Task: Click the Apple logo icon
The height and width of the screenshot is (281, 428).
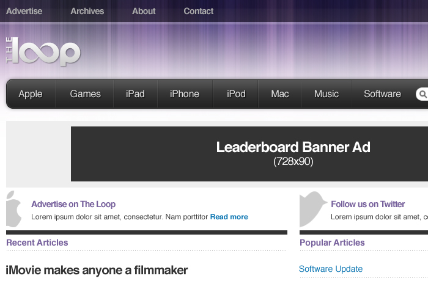Action: pyautogui.click(x=14, y=209)
